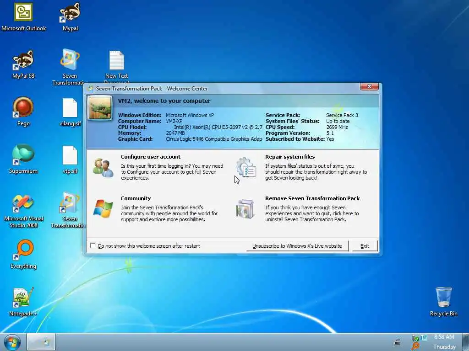The height and width of the screenshot is (351, 469).
Task: Click the Welcome Center taskbar button
Action: (41, 342)
